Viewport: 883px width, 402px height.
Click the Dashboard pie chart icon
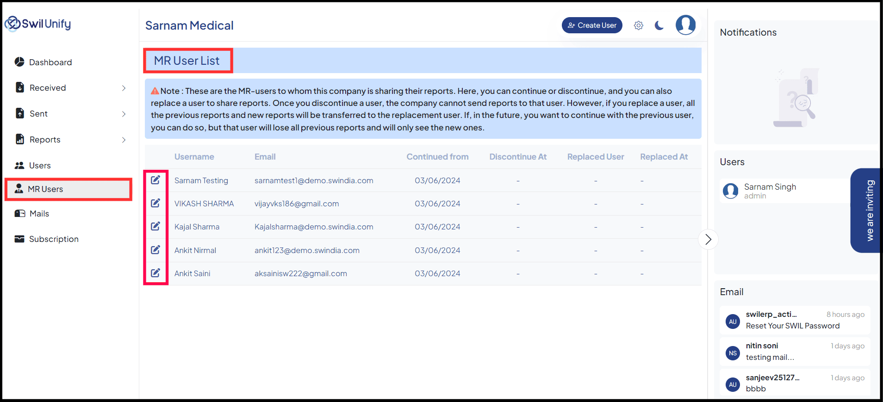point(19,62)
